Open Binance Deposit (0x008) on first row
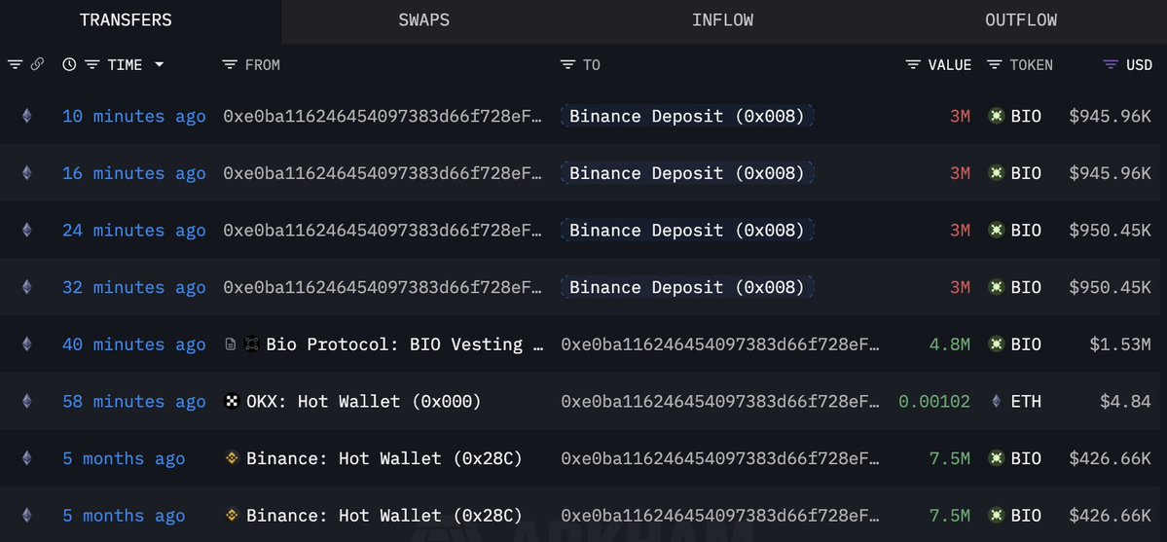Viewport: 1167px width, 542px height. pos(687,116)
